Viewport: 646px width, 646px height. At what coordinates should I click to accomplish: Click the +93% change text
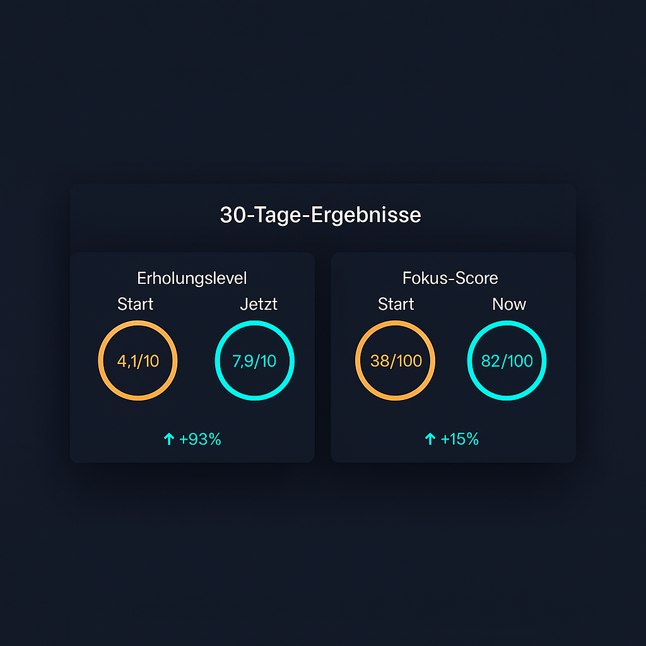click(x=200, y=440)
